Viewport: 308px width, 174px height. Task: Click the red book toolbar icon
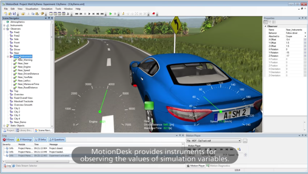pyautogui.click(x=154, y=14)
